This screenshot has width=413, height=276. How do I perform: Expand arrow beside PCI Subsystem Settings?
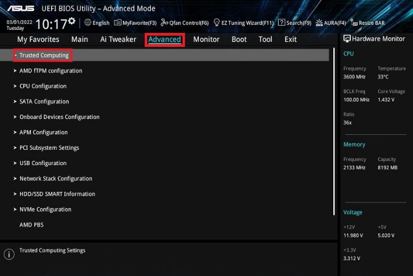[x=15, y=148]
